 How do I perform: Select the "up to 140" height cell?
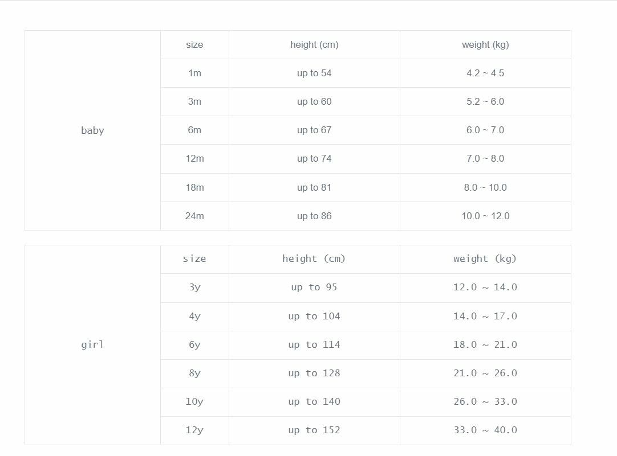(x=314, y=401)
